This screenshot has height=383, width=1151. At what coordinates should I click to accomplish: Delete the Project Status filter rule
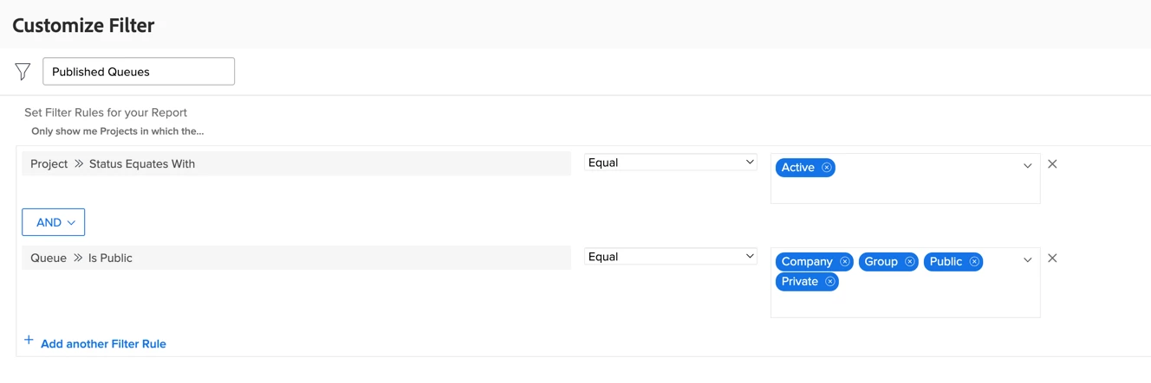[1052, 164]
